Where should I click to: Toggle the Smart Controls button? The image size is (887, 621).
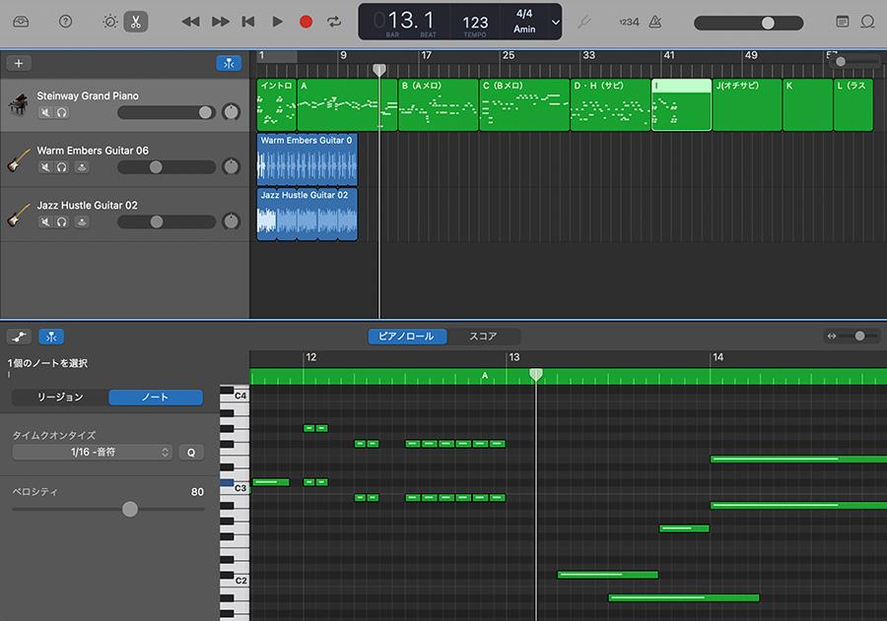click(x=109, y=22)
